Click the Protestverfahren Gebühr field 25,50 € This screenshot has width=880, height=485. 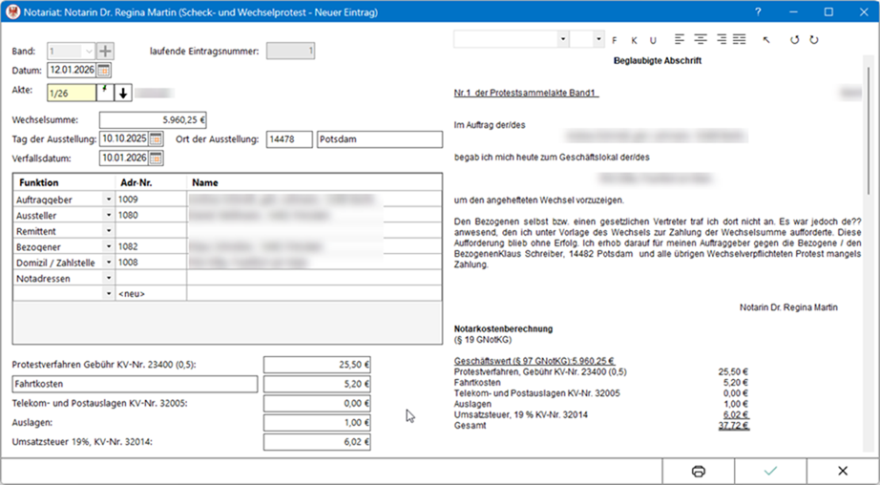pyautogui.click(x=317, y=365)
